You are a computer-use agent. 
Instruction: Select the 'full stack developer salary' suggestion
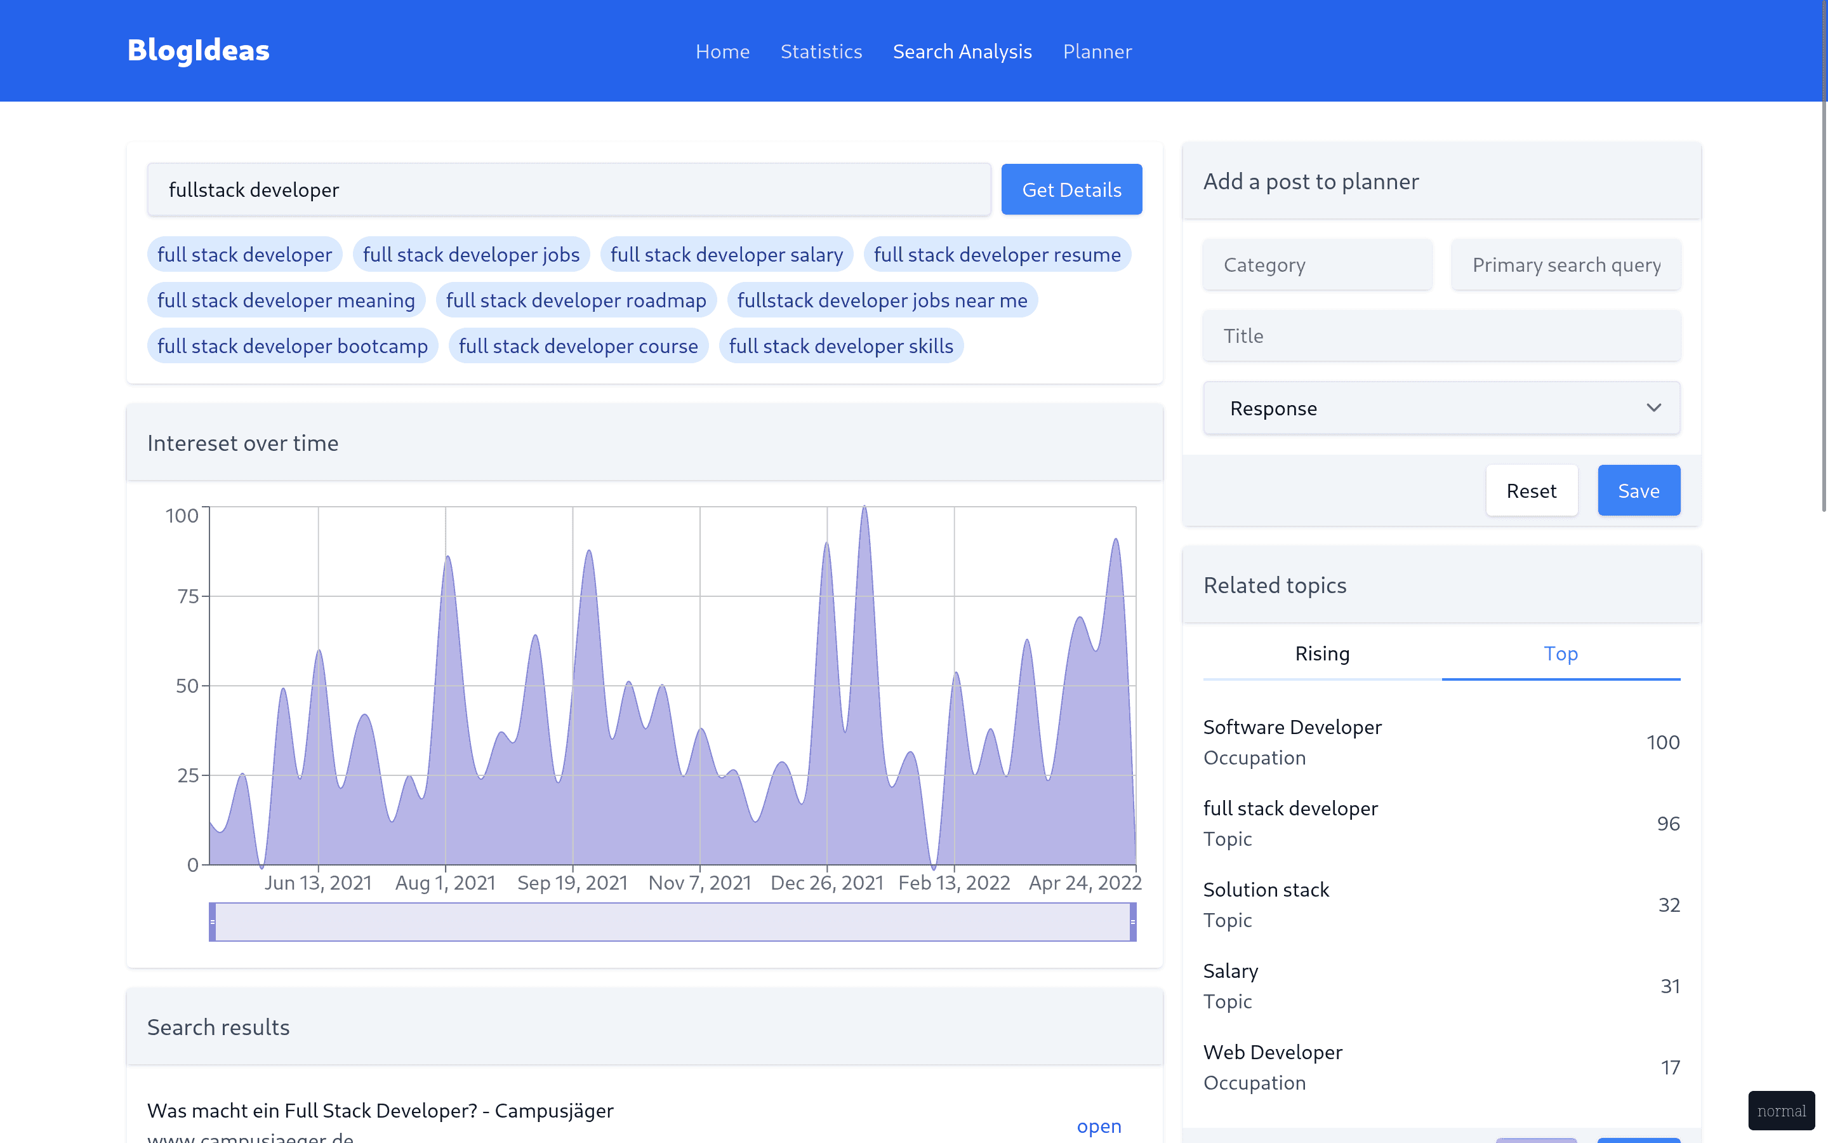point(726,255)
